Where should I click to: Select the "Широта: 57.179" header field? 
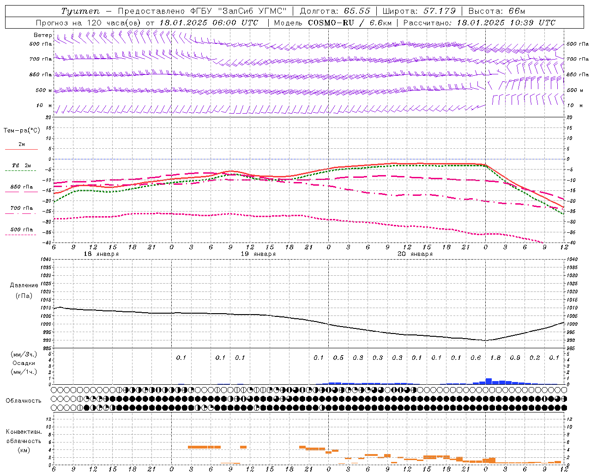(x=419, y=11)
